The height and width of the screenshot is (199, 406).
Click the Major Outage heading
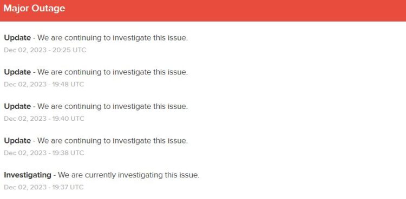tap(34, 8)
